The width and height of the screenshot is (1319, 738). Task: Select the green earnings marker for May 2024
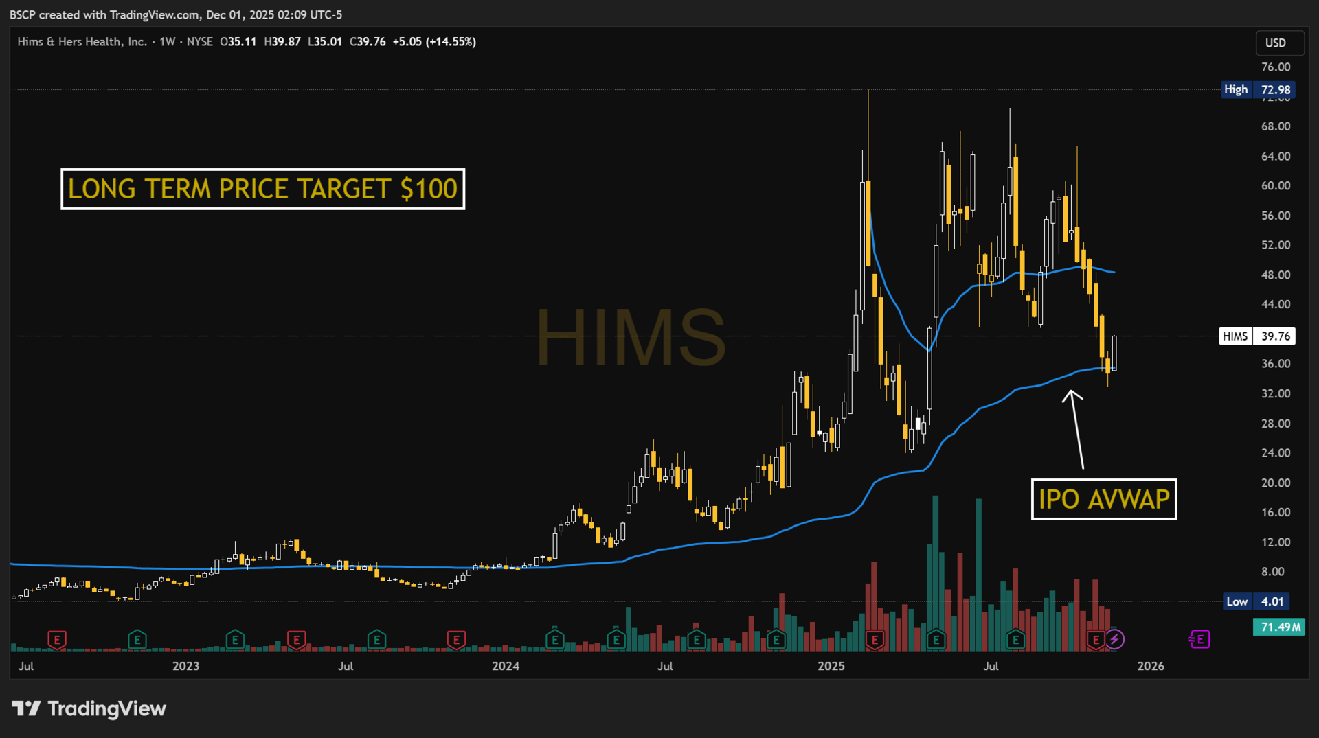click(x=616, y=640)
